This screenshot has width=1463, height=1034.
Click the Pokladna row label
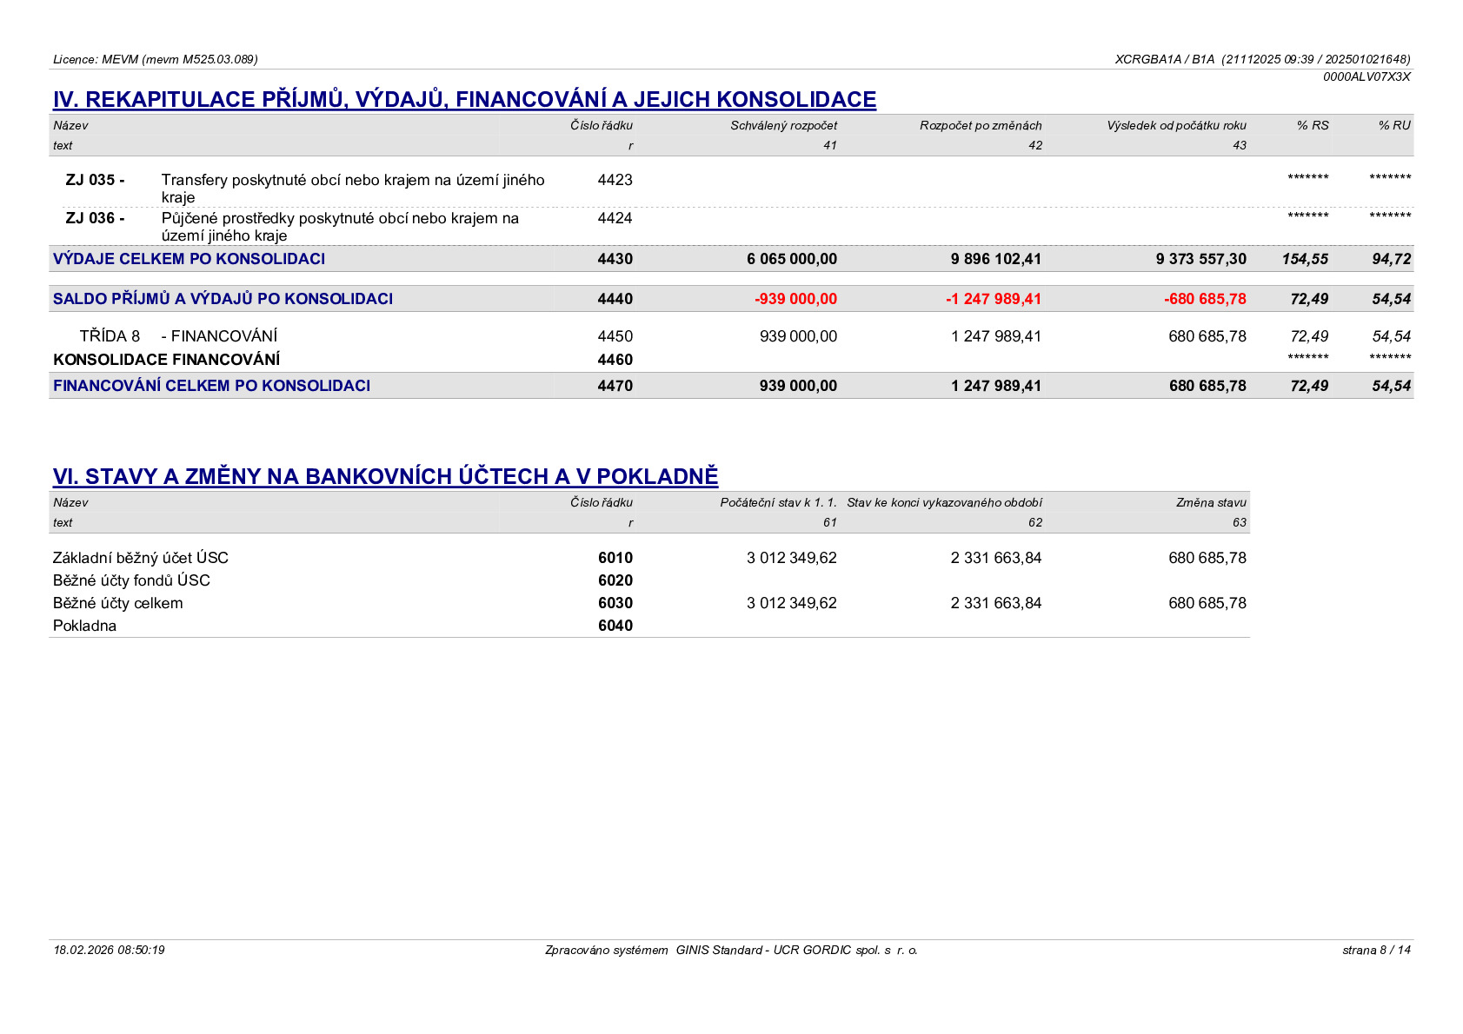coord(84,626)
